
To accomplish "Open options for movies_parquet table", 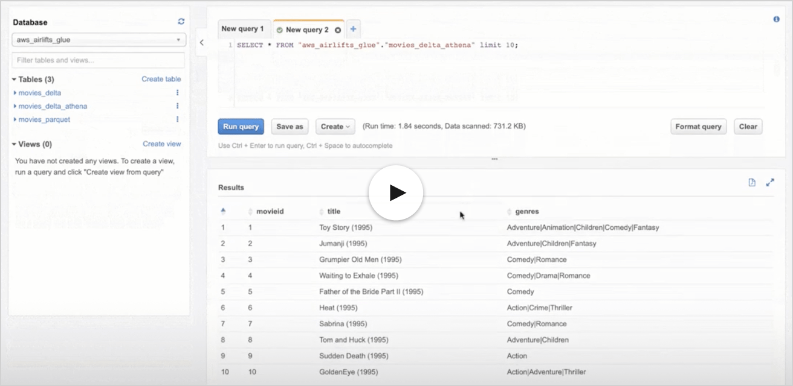I will [x=177, y=119].
